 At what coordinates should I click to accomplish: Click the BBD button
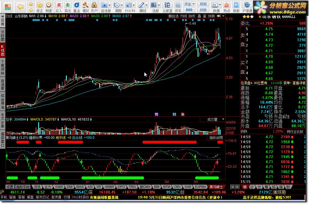[189, 10]
